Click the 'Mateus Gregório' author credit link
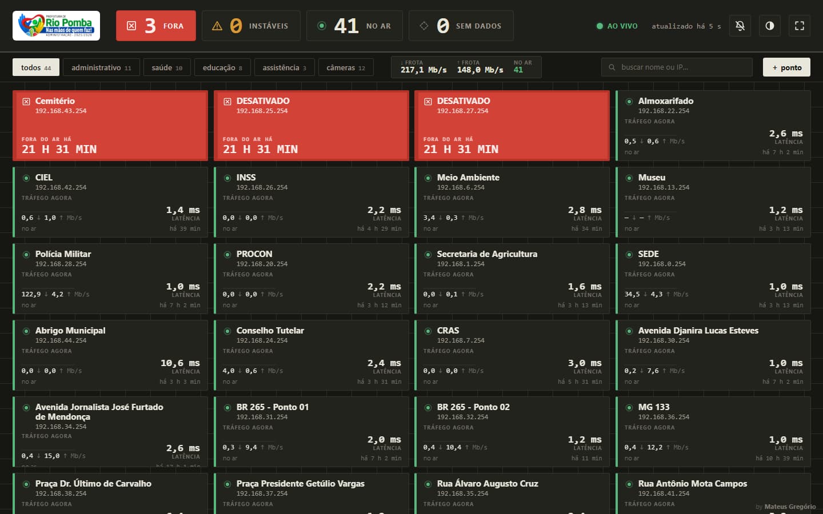This screenshot has height=514, width=823. (790, 507)
